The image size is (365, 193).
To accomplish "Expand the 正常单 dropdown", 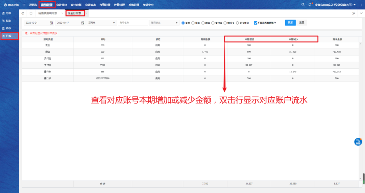I will point(101,23).
